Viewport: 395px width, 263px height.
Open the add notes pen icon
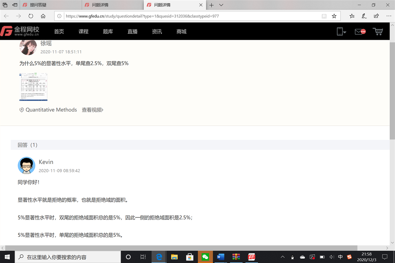[x=364, y=16]
